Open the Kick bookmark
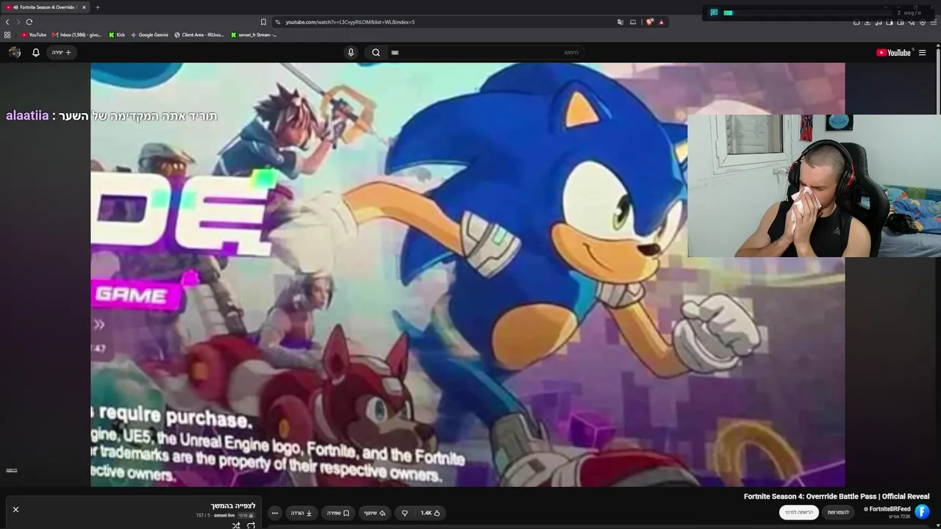 117,35
